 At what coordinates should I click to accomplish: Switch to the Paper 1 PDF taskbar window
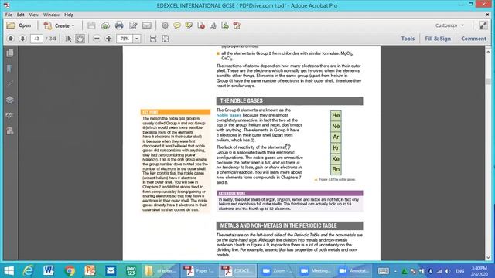tap(199, 271)
